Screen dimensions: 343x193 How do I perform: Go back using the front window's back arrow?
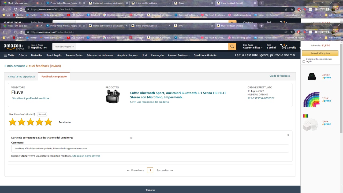tap(4, 32)
